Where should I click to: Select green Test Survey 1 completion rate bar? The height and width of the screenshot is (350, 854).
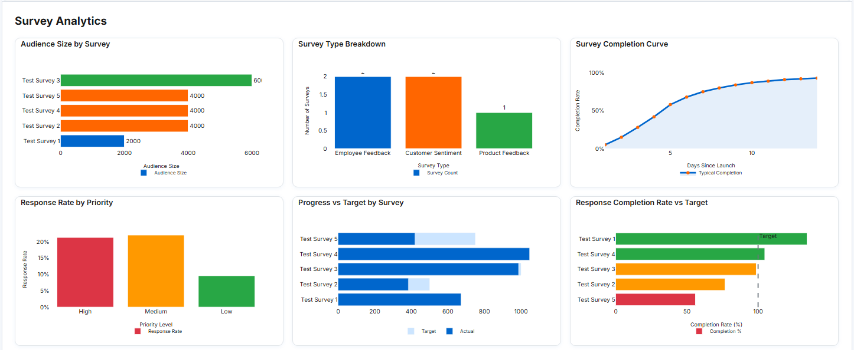711,239
